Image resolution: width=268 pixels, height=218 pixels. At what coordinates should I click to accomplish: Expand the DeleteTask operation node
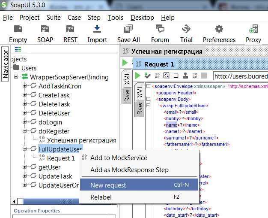pos(24,104)
